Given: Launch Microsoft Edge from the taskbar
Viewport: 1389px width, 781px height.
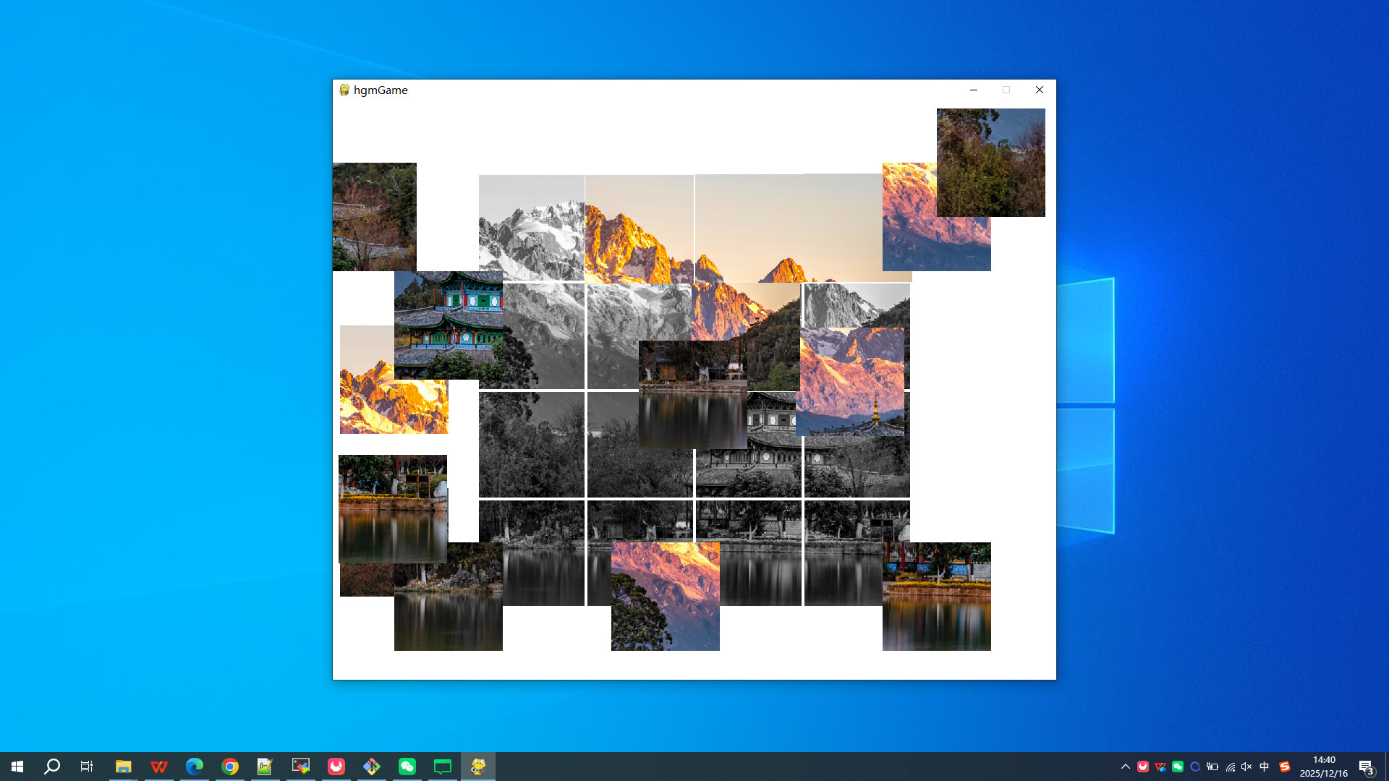Looking at the screenshot, I should pos(194,766).
